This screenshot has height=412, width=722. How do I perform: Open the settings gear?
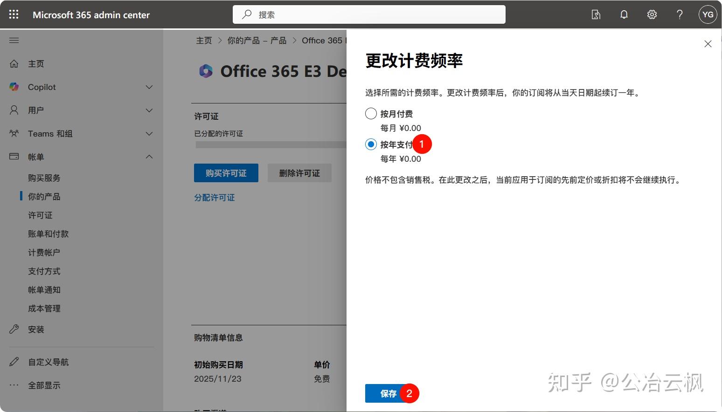coord(652,14)
